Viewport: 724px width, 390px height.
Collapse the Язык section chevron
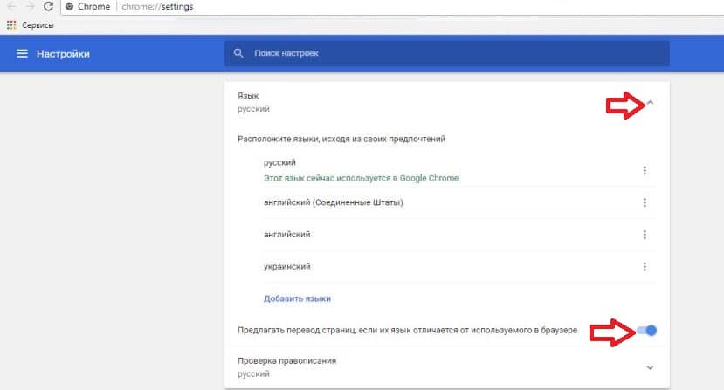coord(650,102)
